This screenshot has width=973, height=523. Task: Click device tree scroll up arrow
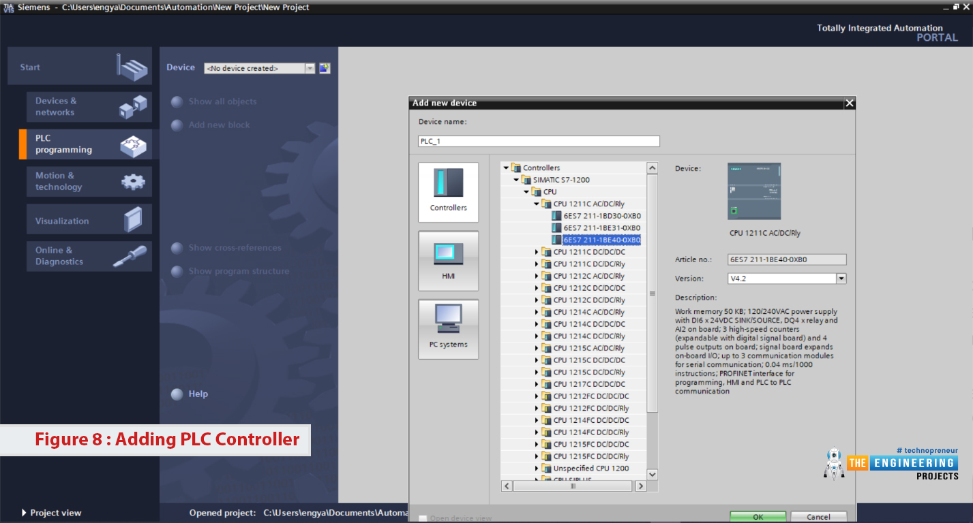pos(652,168)
